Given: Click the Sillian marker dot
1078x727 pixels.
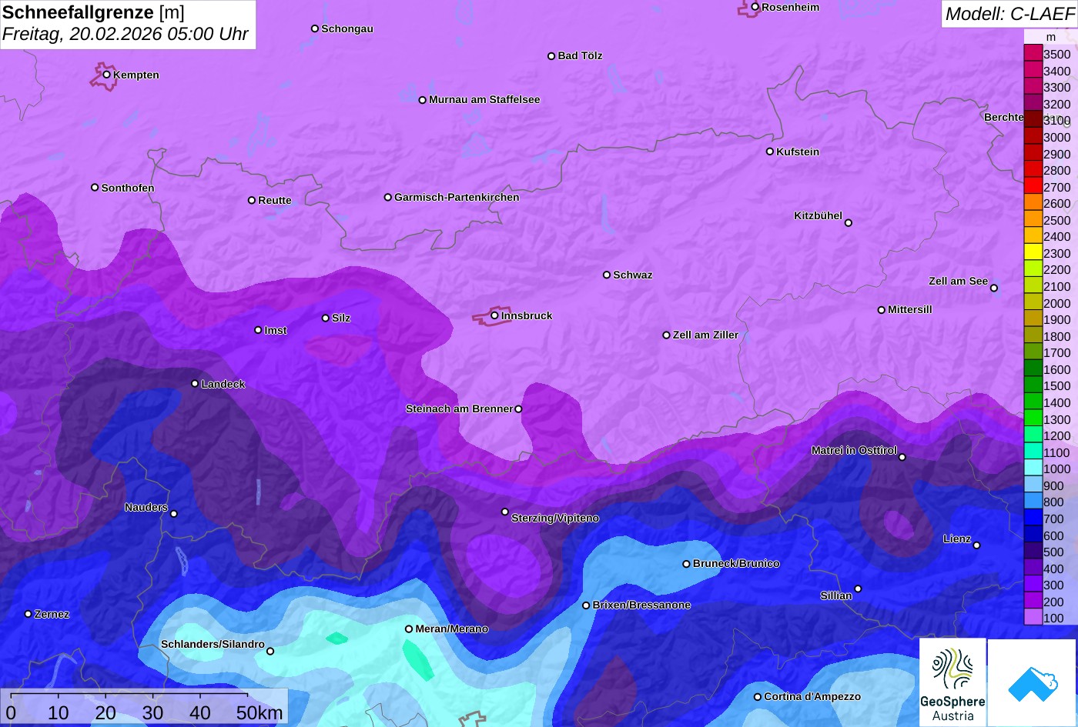Looking at the screenshot, I should point(858,589).
